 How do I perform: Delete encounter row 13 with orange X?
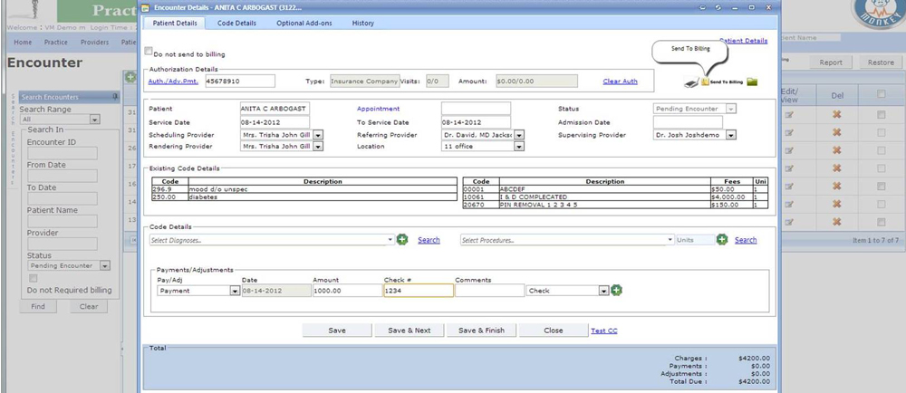[x=836, y=222]
